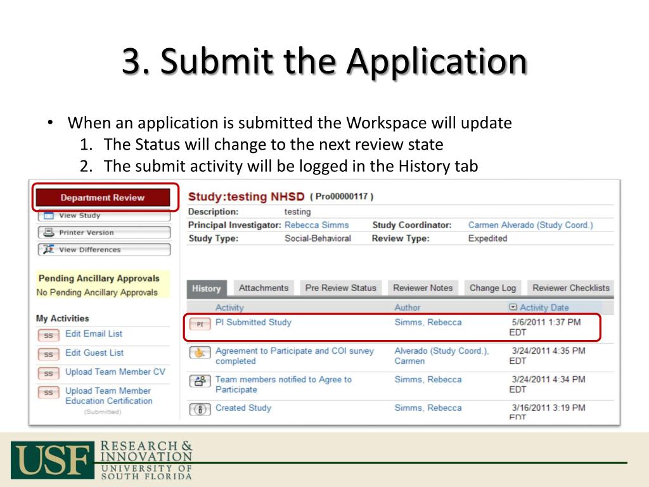
Task: Click the Agreement to Participate handshake icon
Action: (200, 353)
